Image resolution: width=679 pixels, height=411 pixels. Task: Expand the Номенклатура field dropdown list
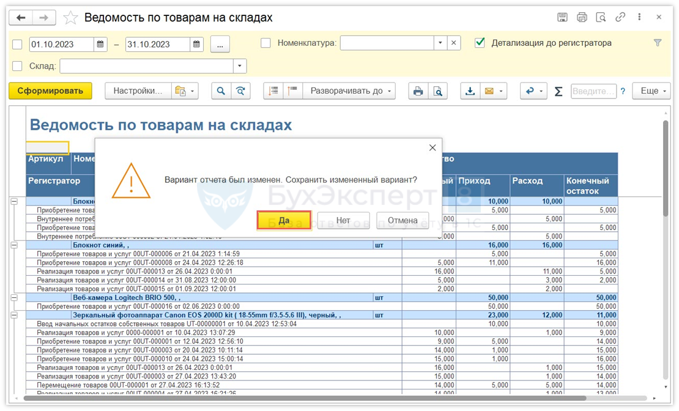point(440,43)
